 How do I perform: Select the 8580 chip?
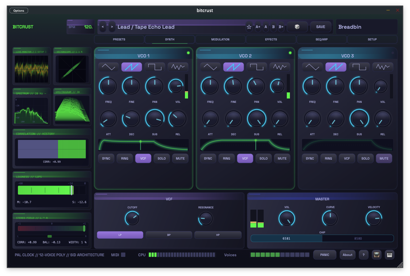[x=358, y=238]
